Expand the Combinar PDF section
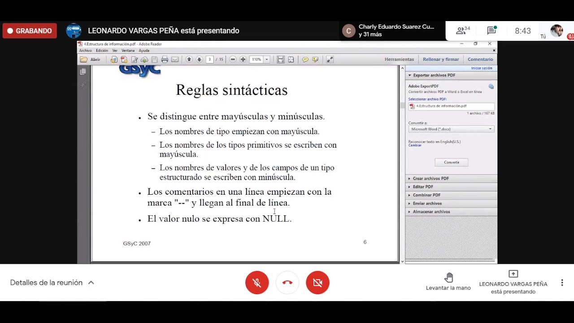The image size is (574, 323). [x=451, y=195]
